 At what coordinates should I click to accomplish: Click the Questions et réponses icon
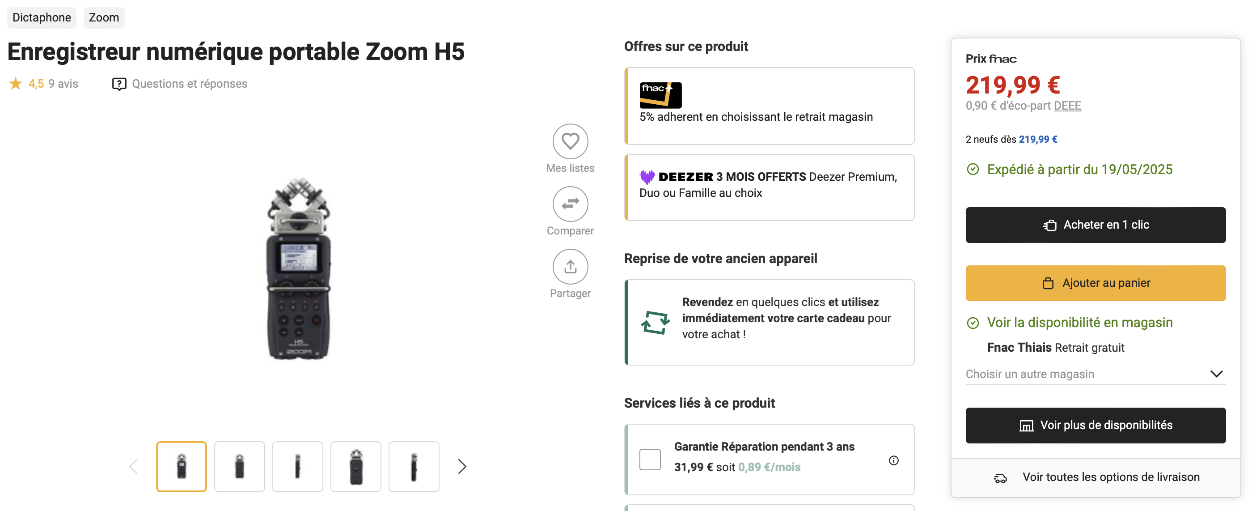[119, 84]
